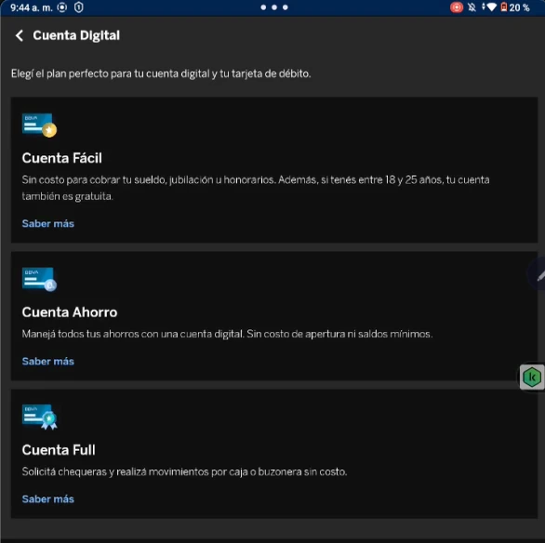The width and height of the screenshot is (545, 543).
Task: Tap the Cuenta Fácil card icon with gold star
Action: pos(39,126)
